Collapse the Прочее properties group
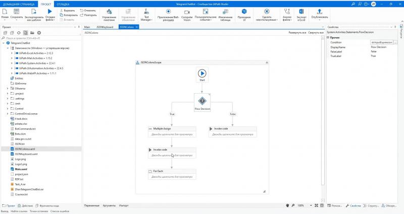This screenshot has width=404, height=214. 328,37
